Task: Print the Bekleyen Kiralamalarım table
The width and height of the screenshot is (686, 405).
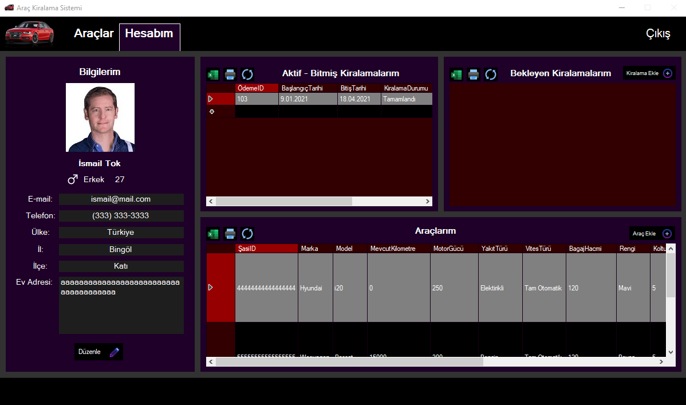Action: 474,74
